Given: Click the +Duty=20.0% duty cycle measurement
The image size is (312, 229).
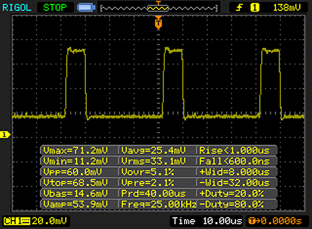Looking at the screenshot, I should click(x=231, y=194).
